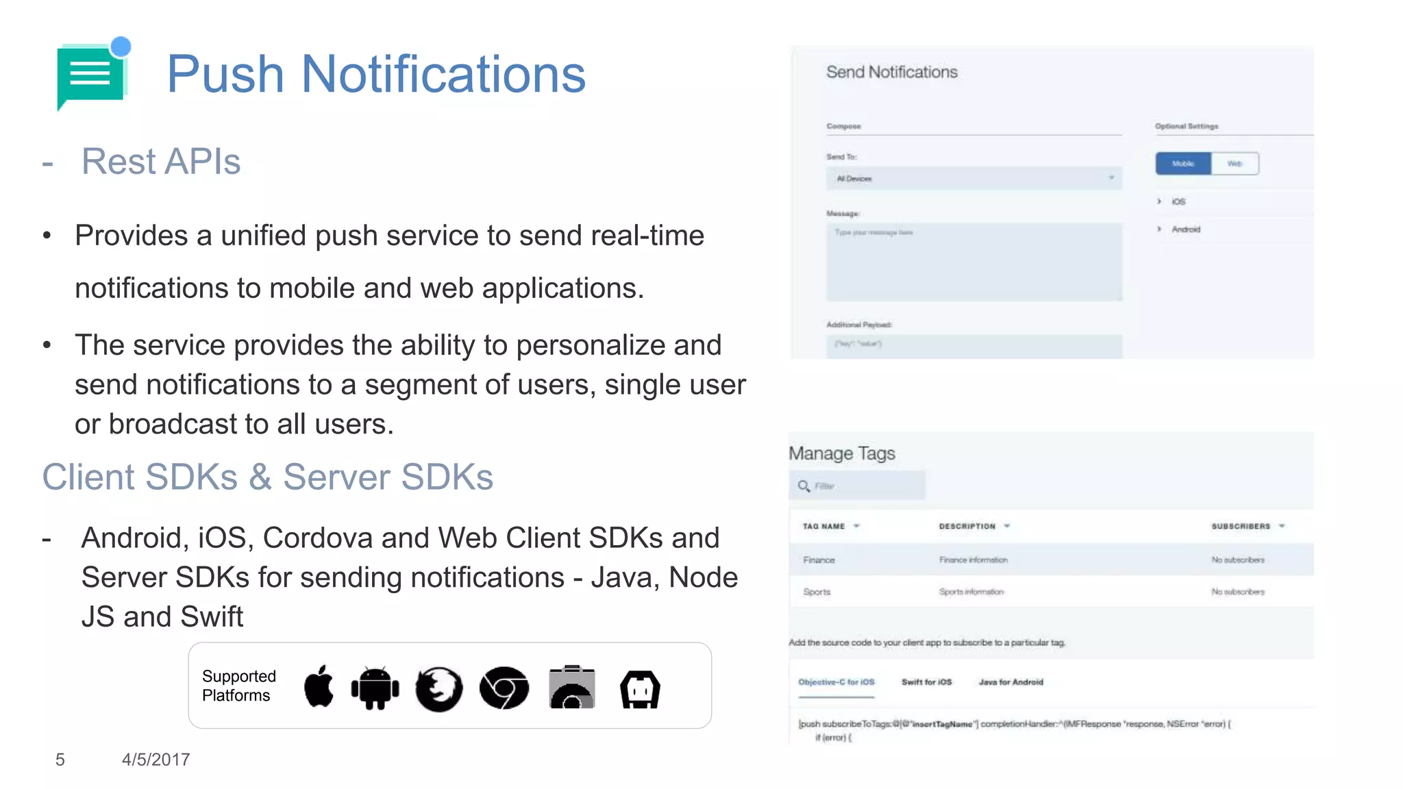Click the 'Supported Platforms' label

tap(239, 686)
